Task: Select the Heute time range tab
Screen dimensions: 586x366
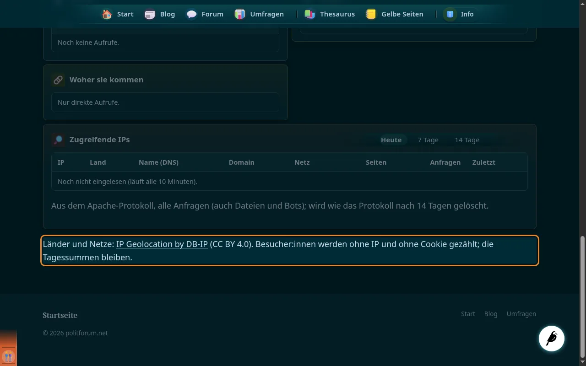Action: click(391, 140)
